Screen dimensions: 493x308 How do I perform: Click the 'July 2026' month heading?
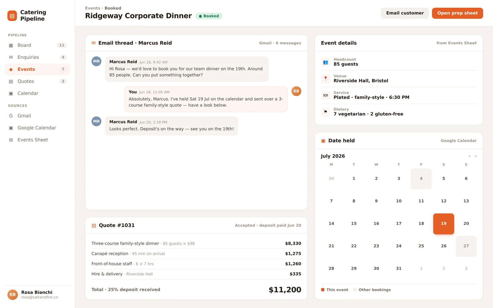(333, 156)
